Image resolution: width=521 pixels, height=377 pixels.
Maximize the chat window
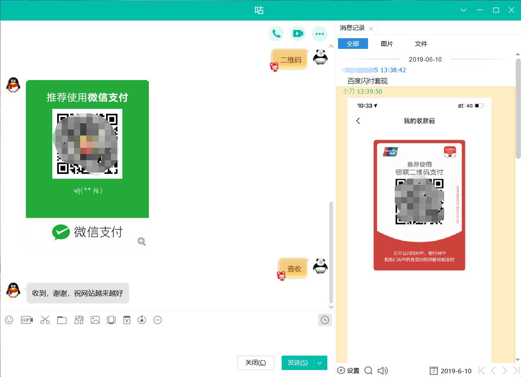coord(496,10)
